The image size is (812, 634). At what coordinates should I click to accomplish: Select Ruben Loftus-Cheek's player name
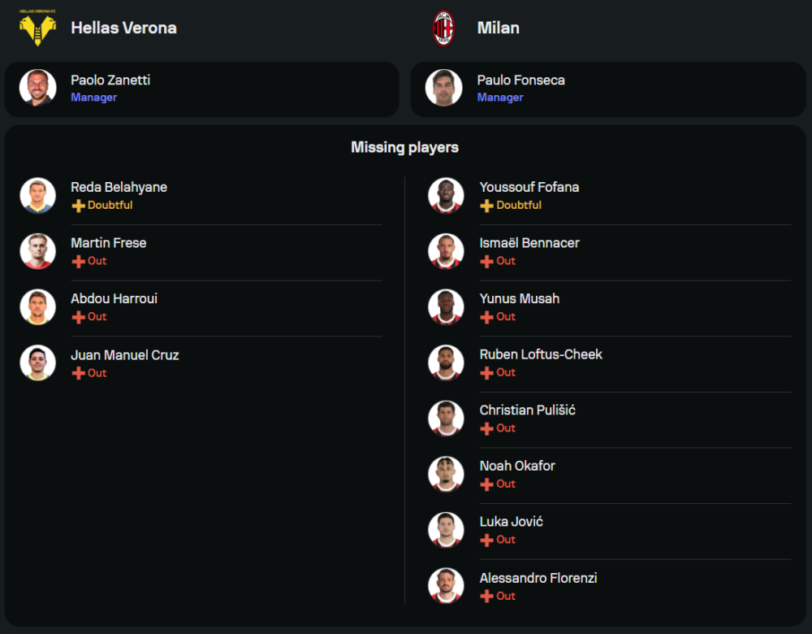541,354
